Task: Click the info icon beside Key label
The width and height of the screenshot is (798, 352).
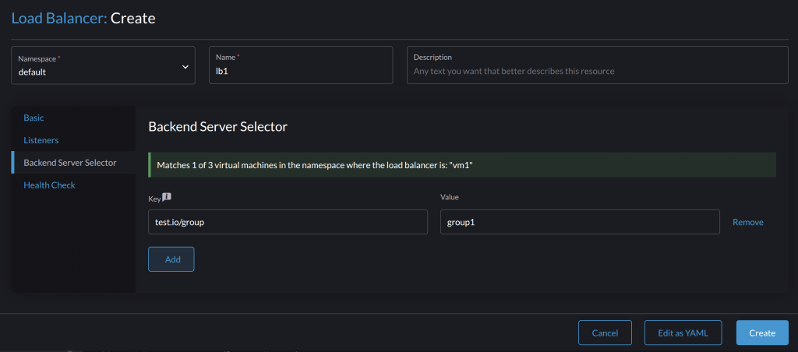Action: tap(166, 197)
